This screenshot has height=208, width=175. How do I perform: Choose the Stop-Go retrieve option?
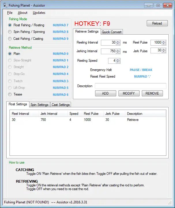16,74
